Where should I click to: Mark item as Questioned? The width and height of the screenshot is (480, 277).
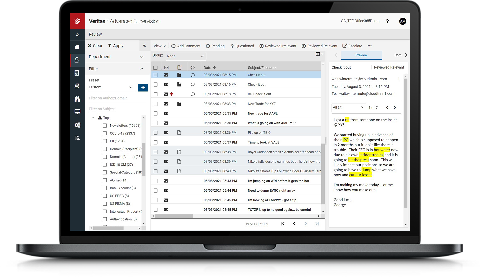[x=242, y=46]
